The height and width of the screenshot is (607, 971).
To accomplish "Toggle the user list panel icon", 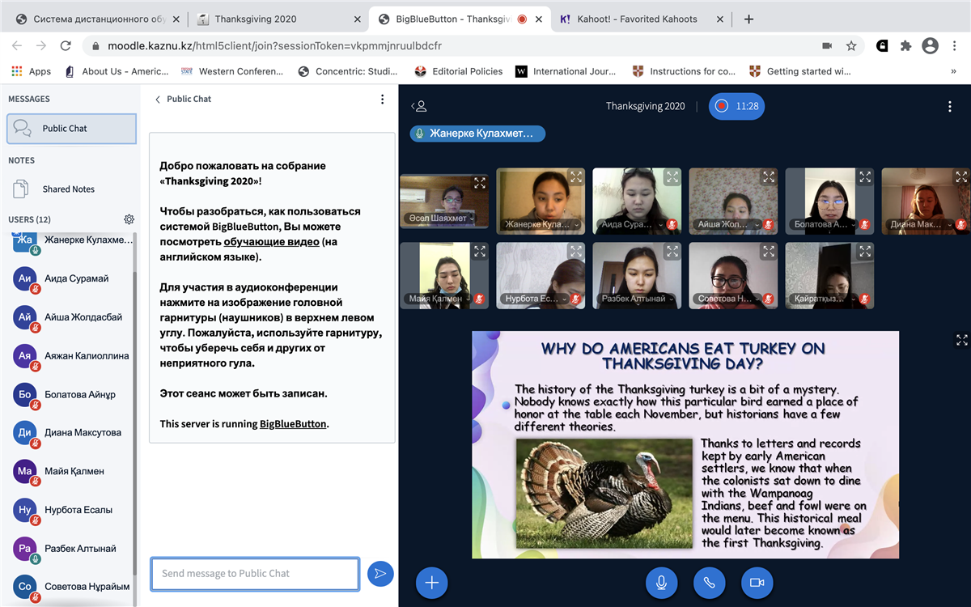I will pos(418,107).
